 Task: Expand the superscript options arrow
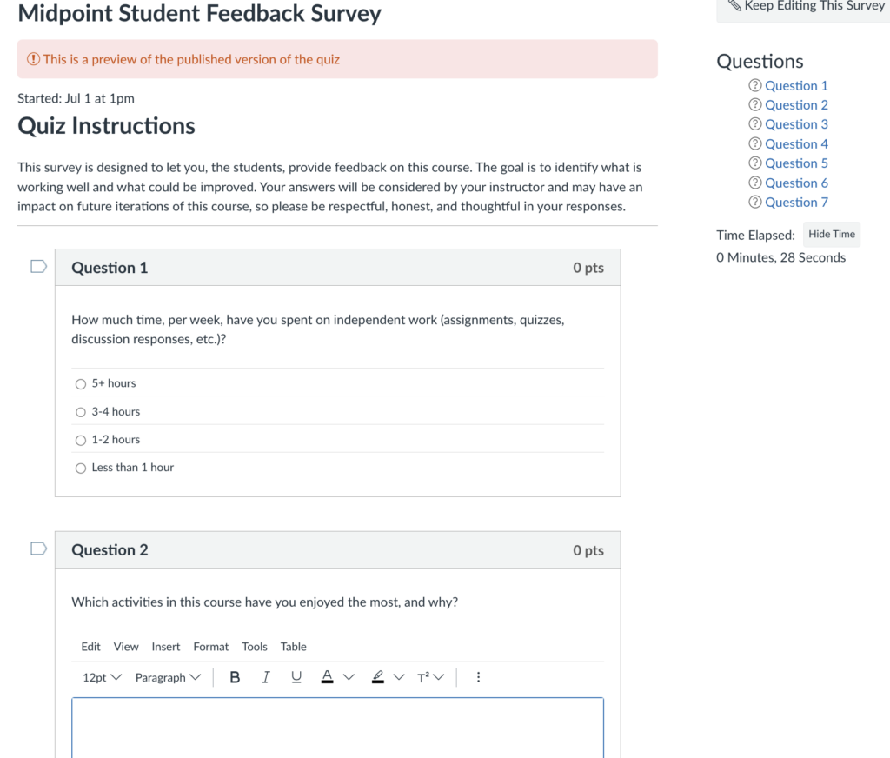tap(438, 677)
